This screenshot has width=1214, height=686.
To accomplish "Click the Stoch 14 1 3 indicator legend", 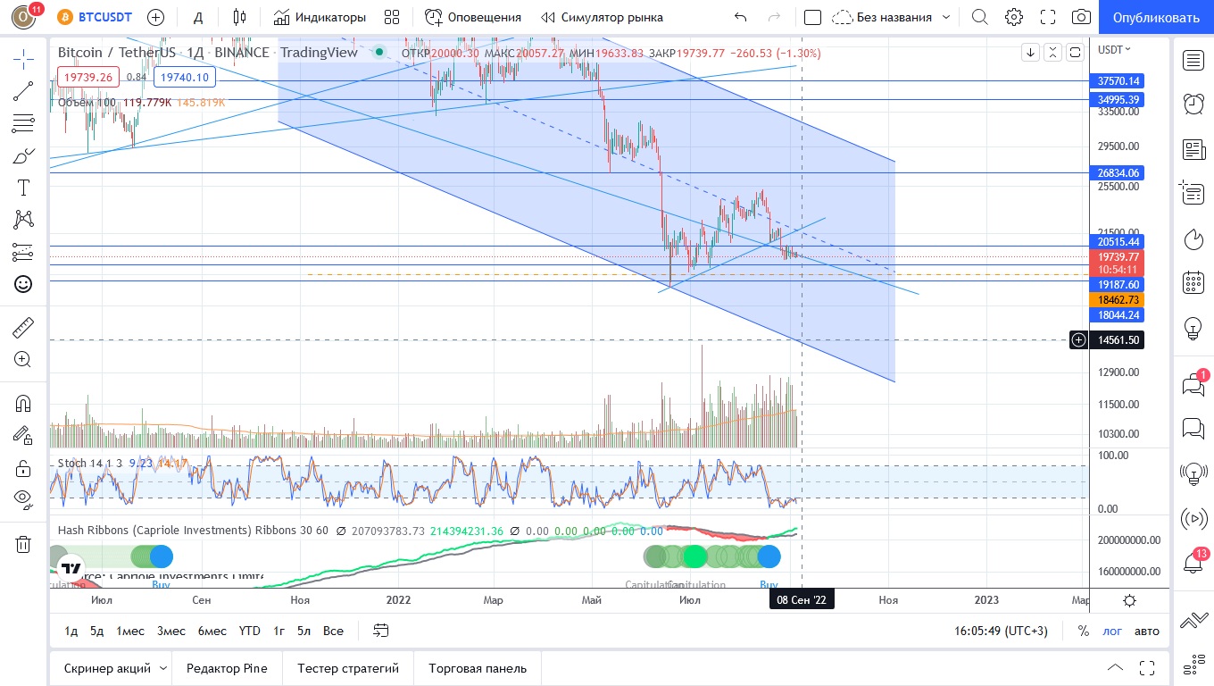I will (x=90, y=463).
